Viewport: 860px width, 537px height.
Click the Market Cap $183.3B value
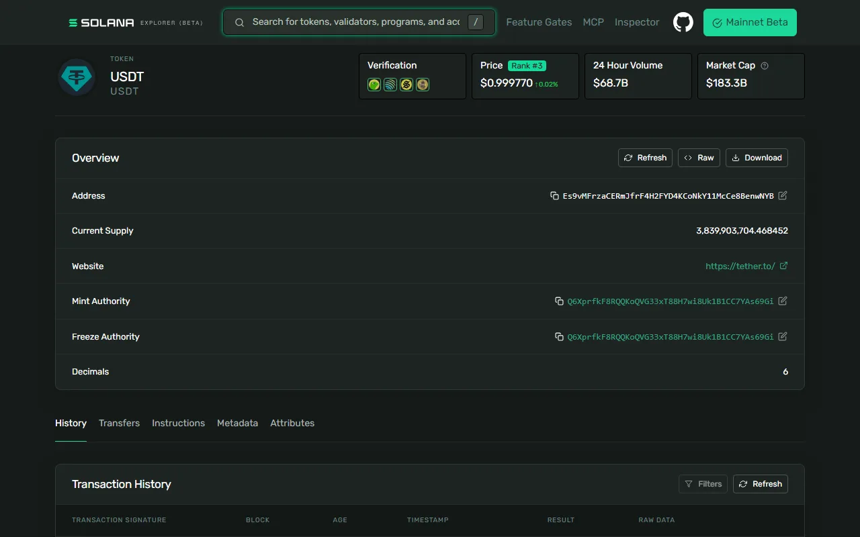[x=726, y=83]
